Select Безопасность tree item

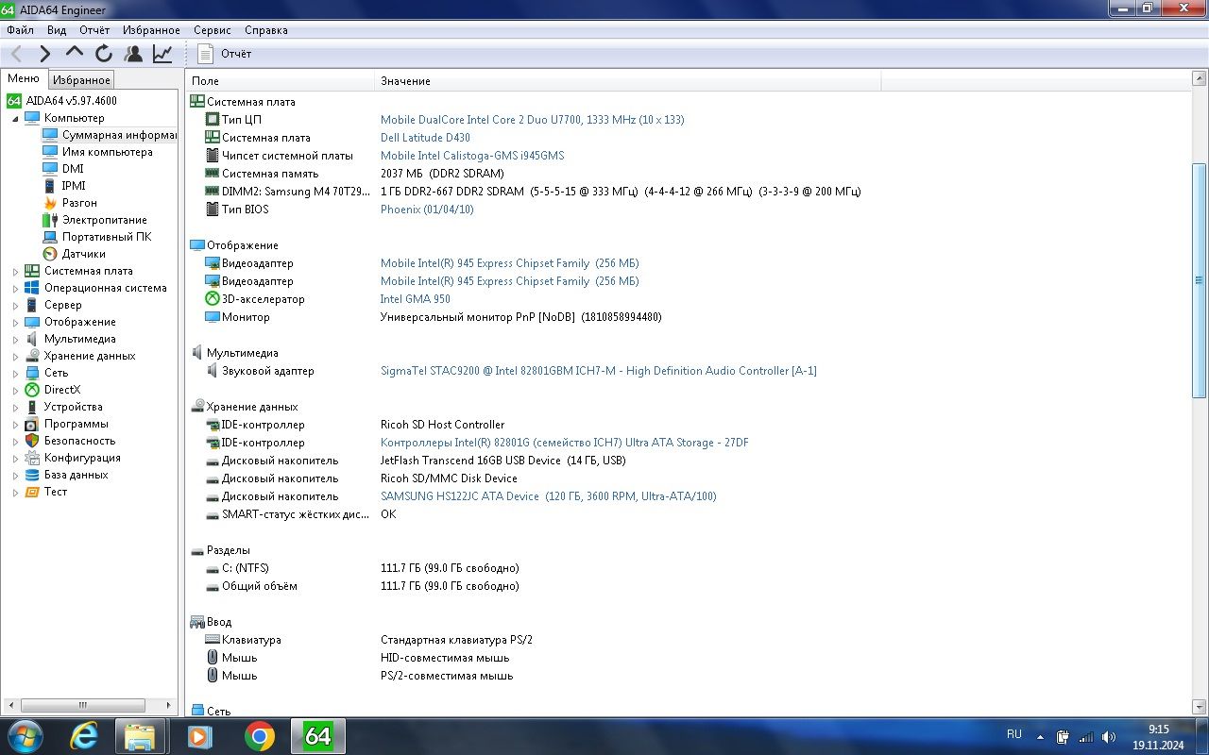79,441
